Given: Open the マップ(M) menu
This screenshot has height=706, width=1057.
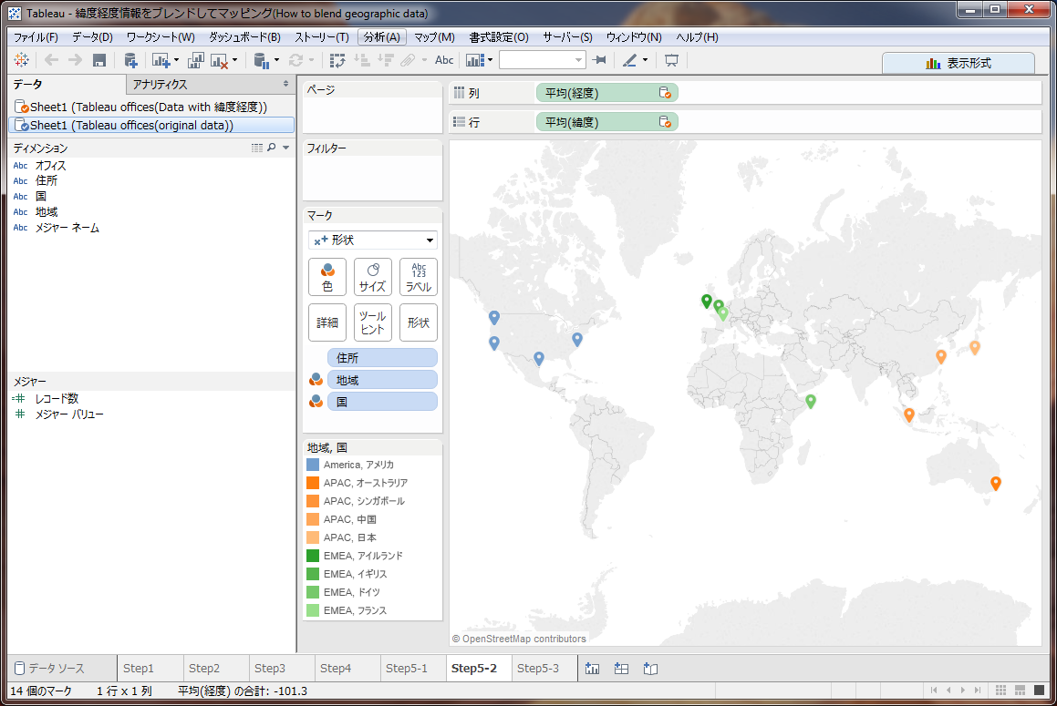Looking at the screenshot, I should pyautogui.click(x=434, y=37).
